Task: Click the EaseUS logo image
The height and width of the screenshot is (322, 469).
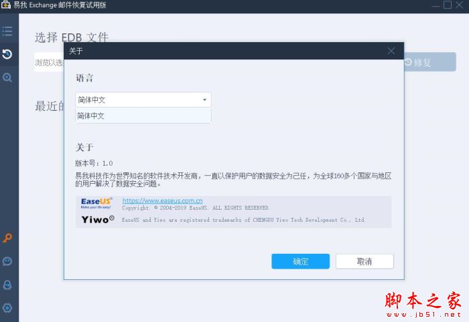Action: coord(97,203)
